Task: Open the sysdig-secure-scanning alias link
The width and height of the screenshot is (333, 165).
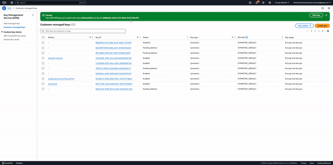Action: click(61, 79)
